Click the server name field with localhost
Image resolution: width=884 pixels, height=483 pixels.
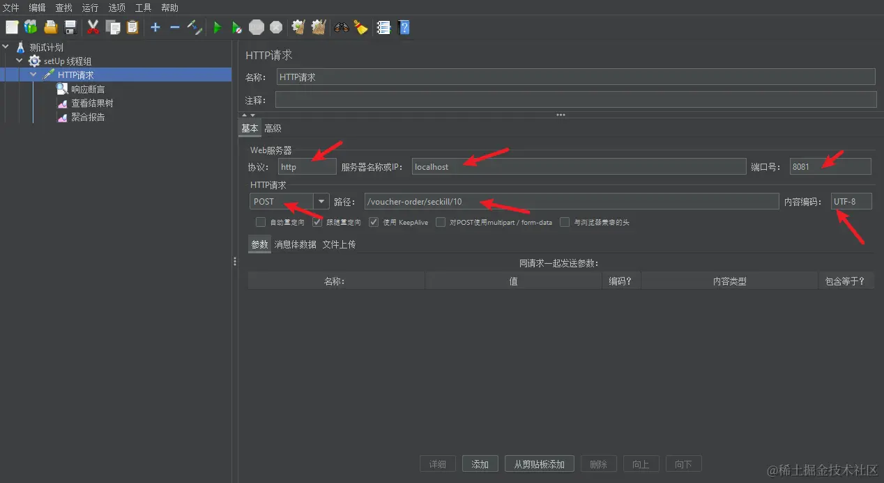(579, 166)
